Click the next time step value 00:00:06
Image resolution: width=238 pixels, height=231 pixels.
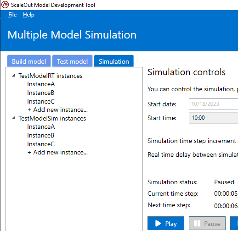[226, 206]
